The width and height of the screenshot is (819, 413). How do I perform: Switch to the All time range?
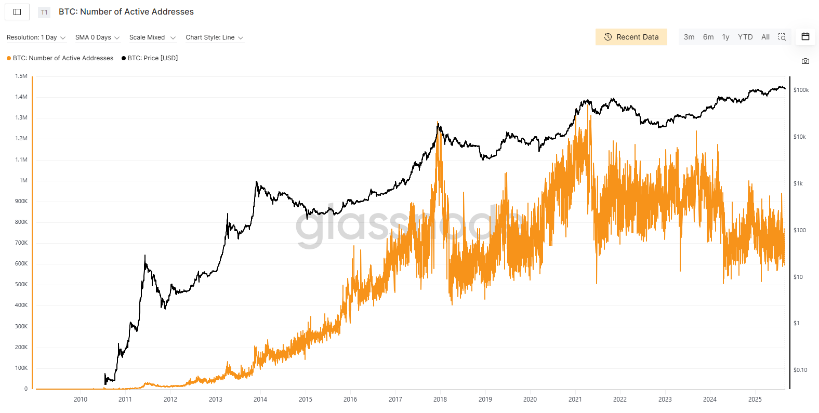(x=765, y=37)
